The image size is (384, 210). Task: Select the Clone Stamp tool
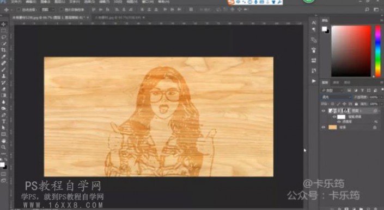click(x=4, y=76)
